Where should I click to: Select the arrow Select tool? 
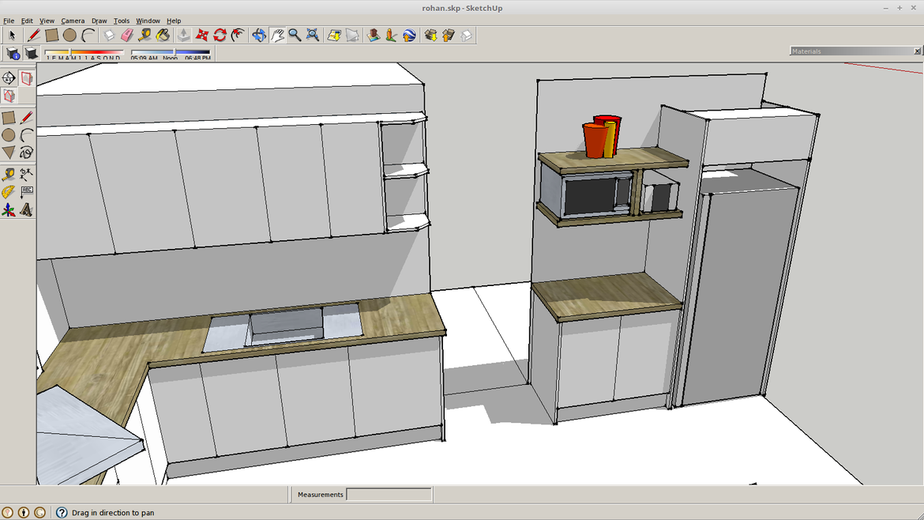click(12, 36)
